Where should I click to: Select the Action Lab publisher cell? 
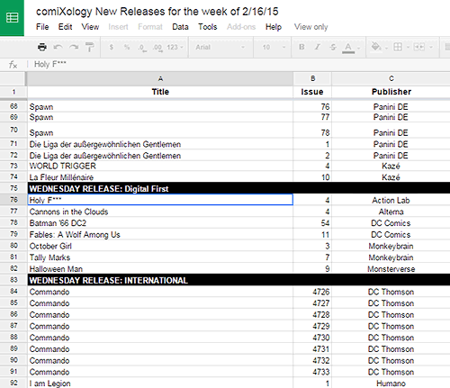[x=391, y=200]
